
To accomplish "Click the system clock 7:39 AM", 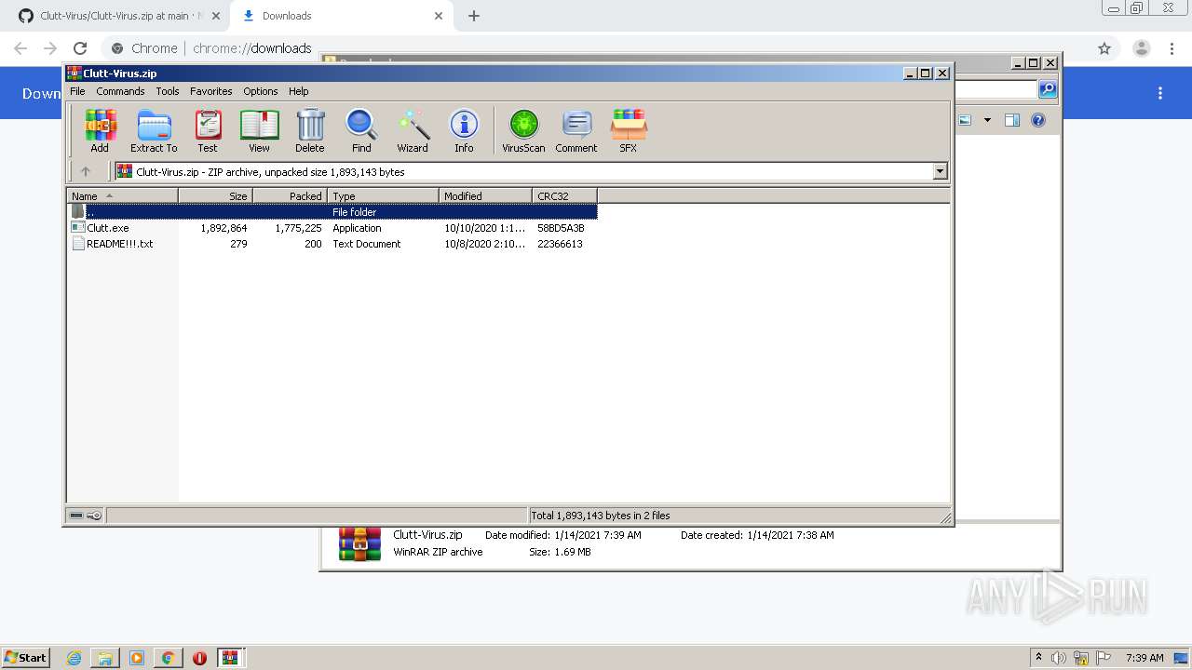I will coord(1145,658).
